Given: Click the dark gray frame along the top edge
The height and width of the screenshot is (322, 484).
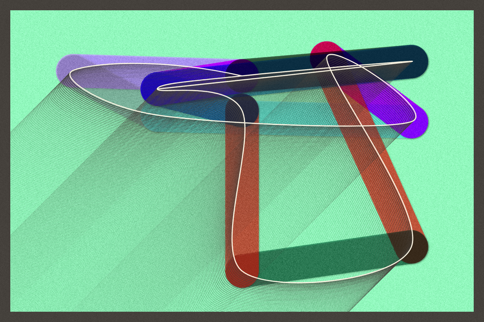Looking at the screenshot, I should (x=242, y=5).
